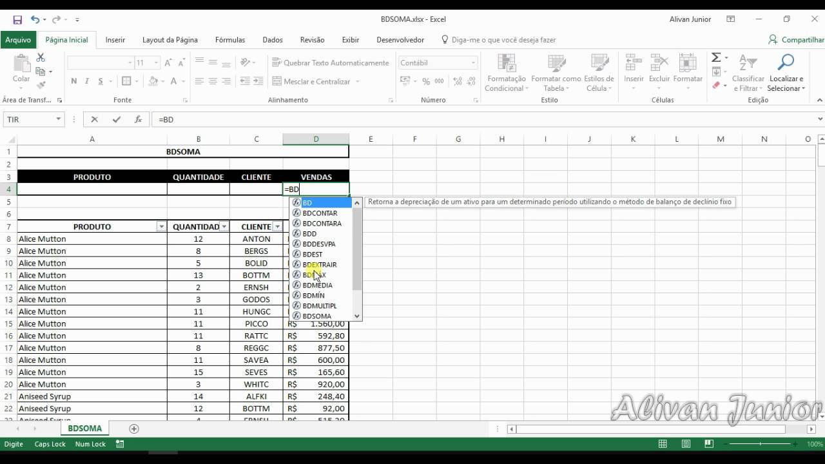825x464 pixels.
Task: Click the percent style icon
Action: [x=425, y=81]
